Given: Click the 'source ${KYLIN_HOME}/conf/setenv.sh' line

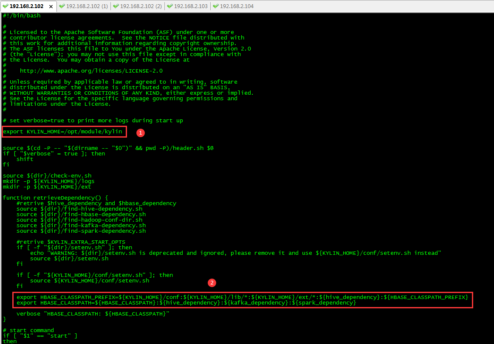Looking at the screenshot, I should [x=90, y=280].
